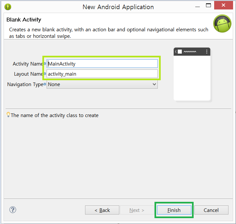Click the info icon beside Layout Name
The width and height of the screenshot is (236, 224).
click(45, 74)
